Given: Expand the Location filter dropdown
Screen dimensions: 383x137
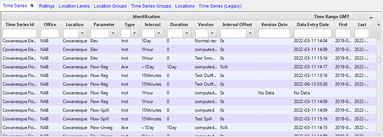Looking at the screenshot, I should click(x=82, y=33).
